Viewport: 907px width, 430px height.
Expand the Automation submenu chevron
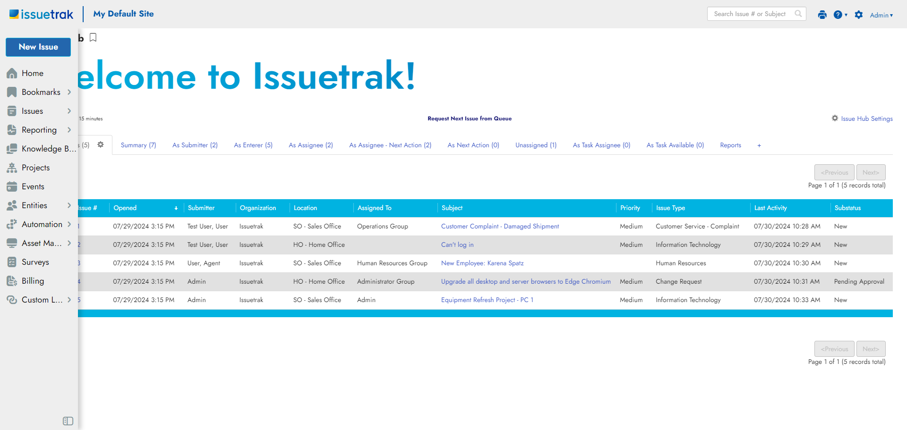(x=69, y=224)
